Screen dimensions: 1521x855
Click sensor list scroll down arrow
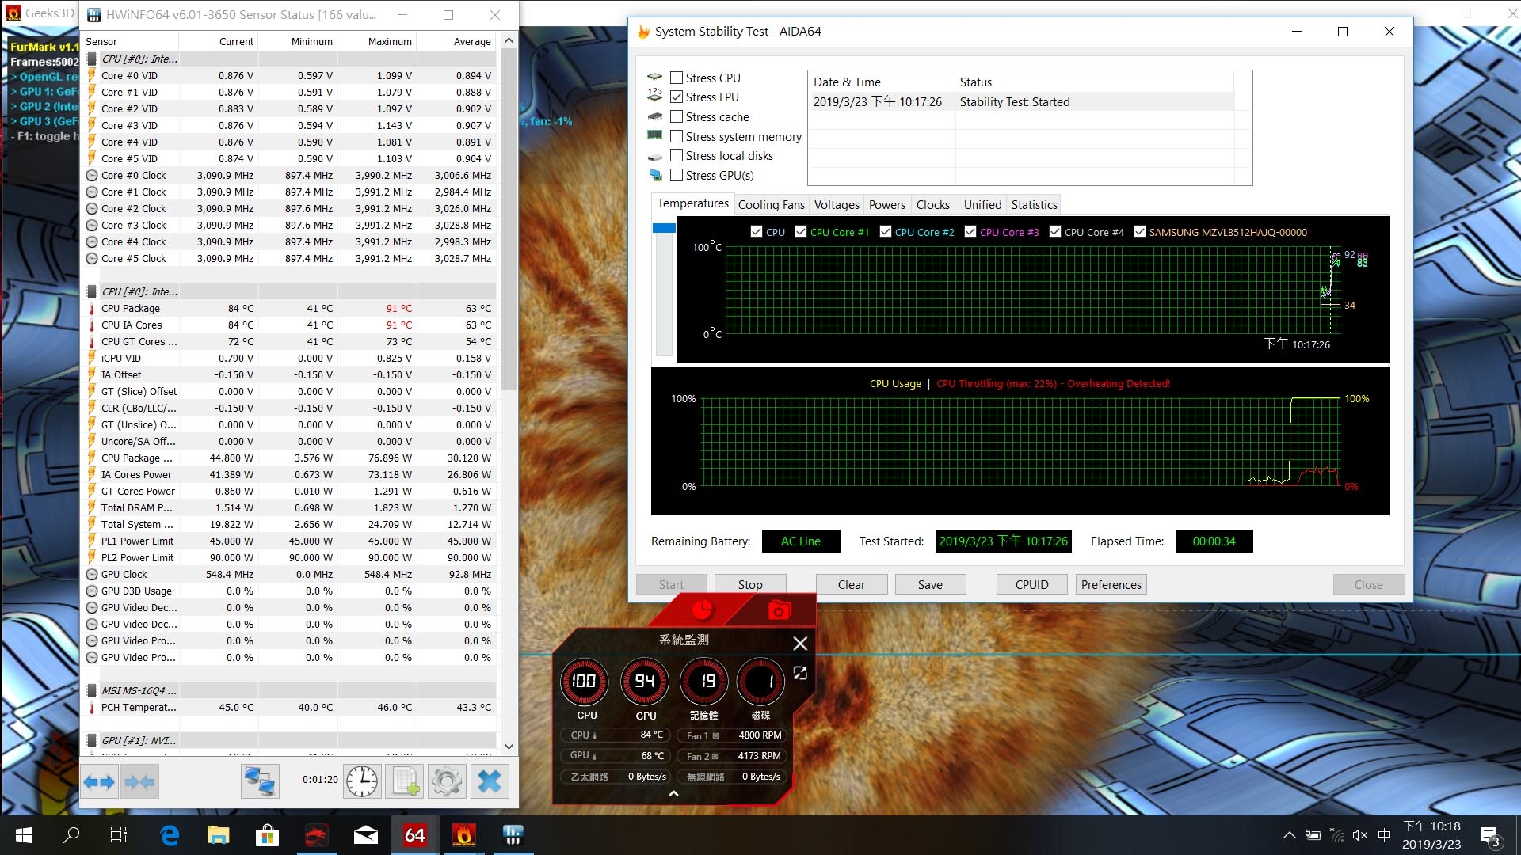(x=509, y=747)
